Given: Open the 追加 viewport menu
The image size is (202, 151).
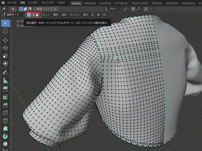Looking at the screenshot, I should tap(64, 15).
